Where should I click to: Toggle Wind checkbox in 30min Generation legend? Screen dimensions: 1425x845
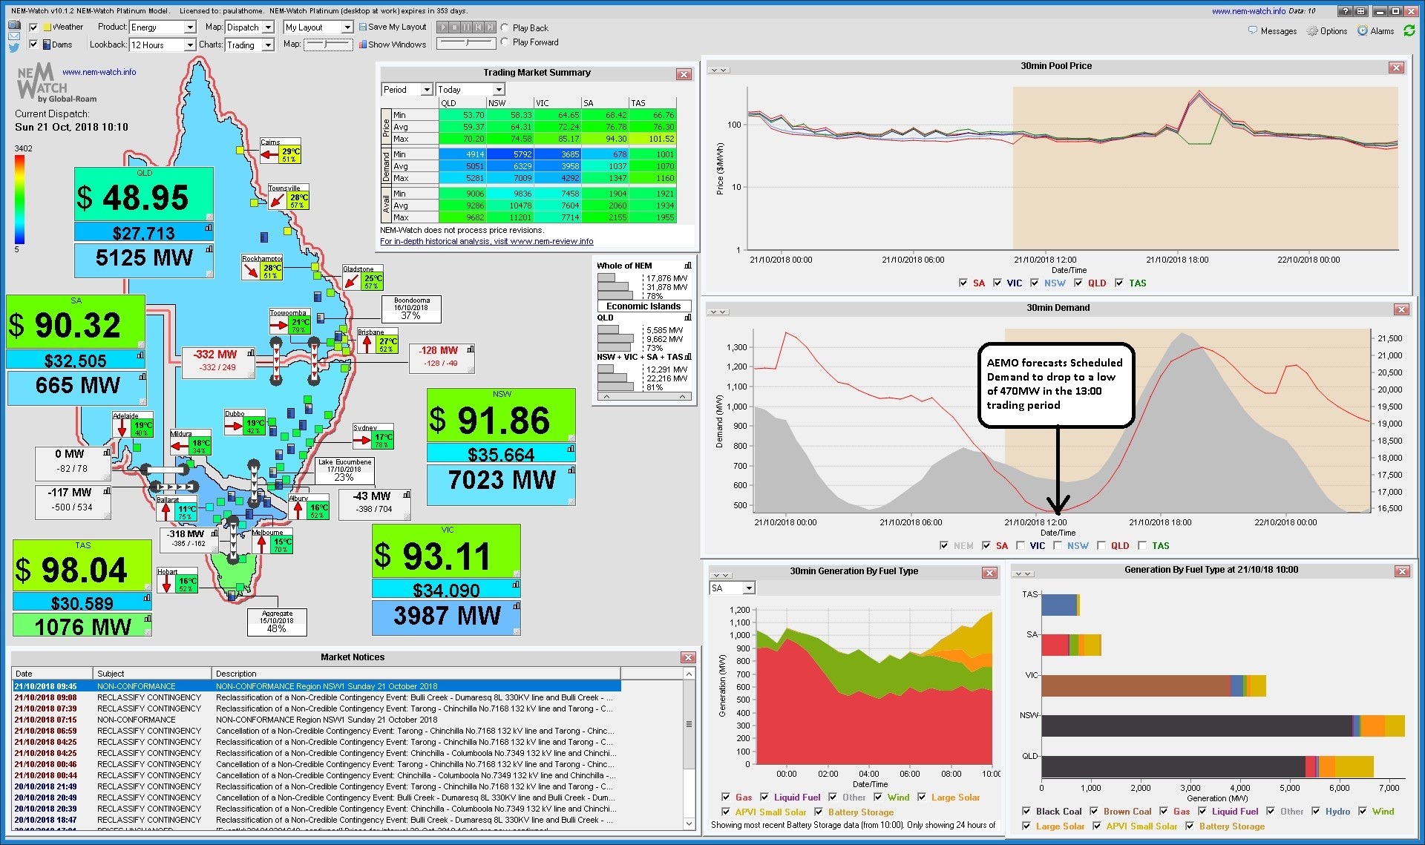coord(878,797)
